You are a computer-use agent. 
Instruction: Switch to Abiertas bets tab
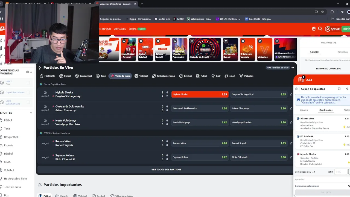click(x=314, y=52)
